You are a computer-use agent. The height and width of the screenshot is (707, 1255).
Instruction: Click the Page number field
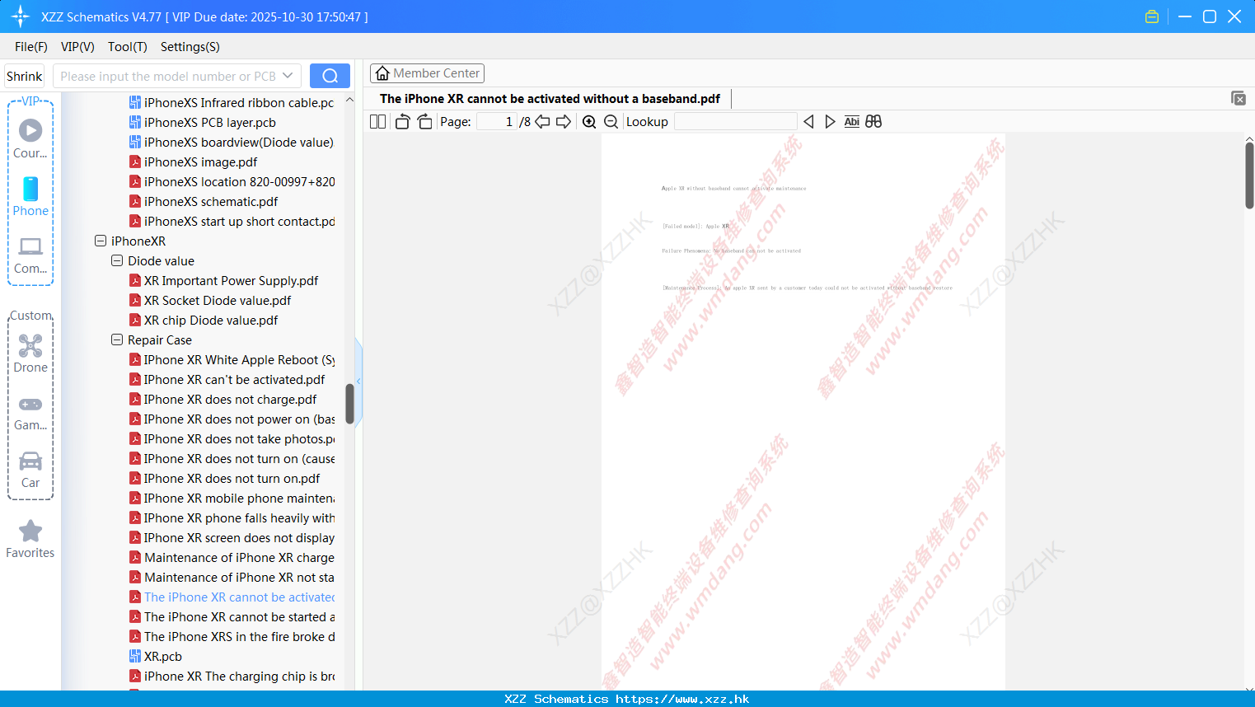pyautogui.click(x=496, y=121)
